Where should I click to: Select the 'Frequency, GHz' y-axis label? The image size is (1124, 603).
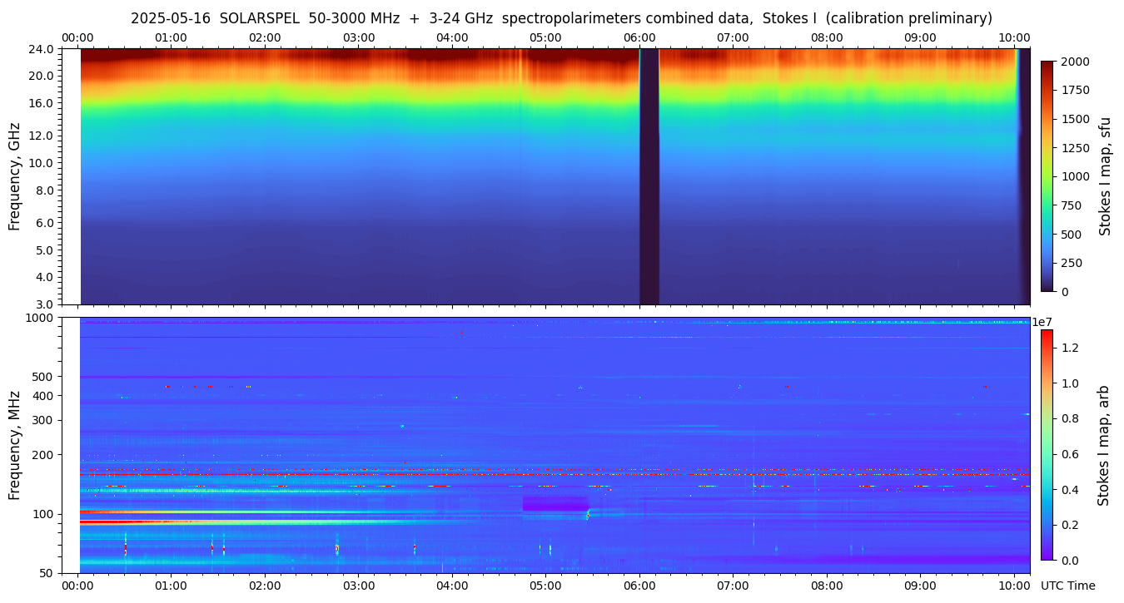click(x=14, y=177)
